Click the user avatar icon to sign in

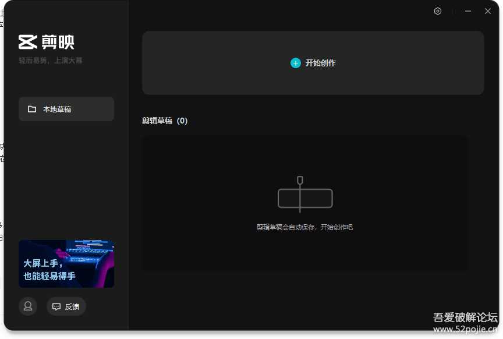(28, 306)
